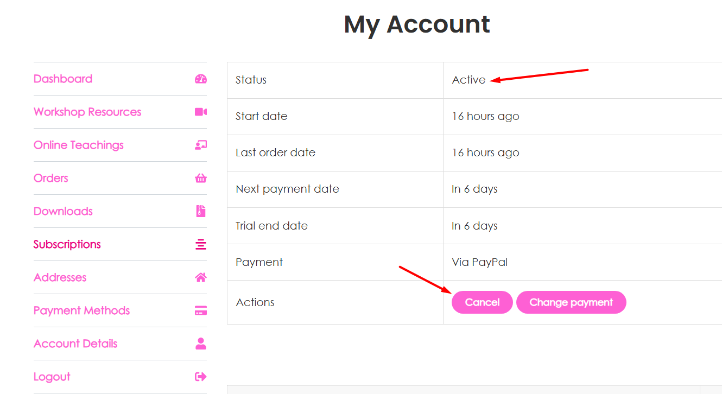This screenshot has height=394, width=722.
Task: Open the Payment Methods page
Action: [82, 310]
